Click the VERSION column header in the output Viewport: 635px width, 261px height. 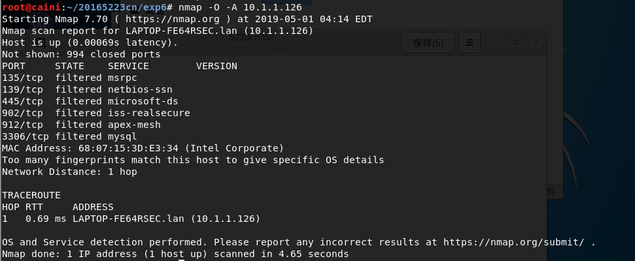[216, 66]
